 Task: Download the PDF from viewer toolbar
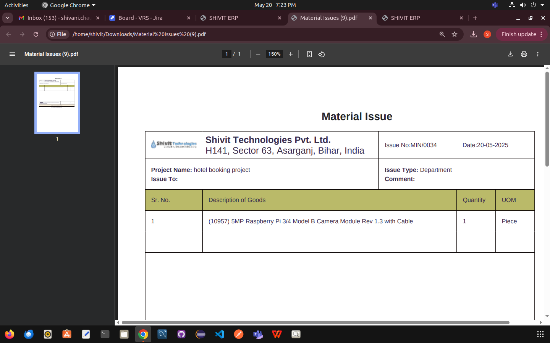pos(510,54)
